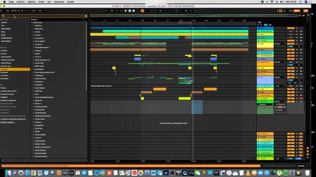Start playback with the Play button
The width and height of the screenshot is (316, 177).
pos(125,11)
